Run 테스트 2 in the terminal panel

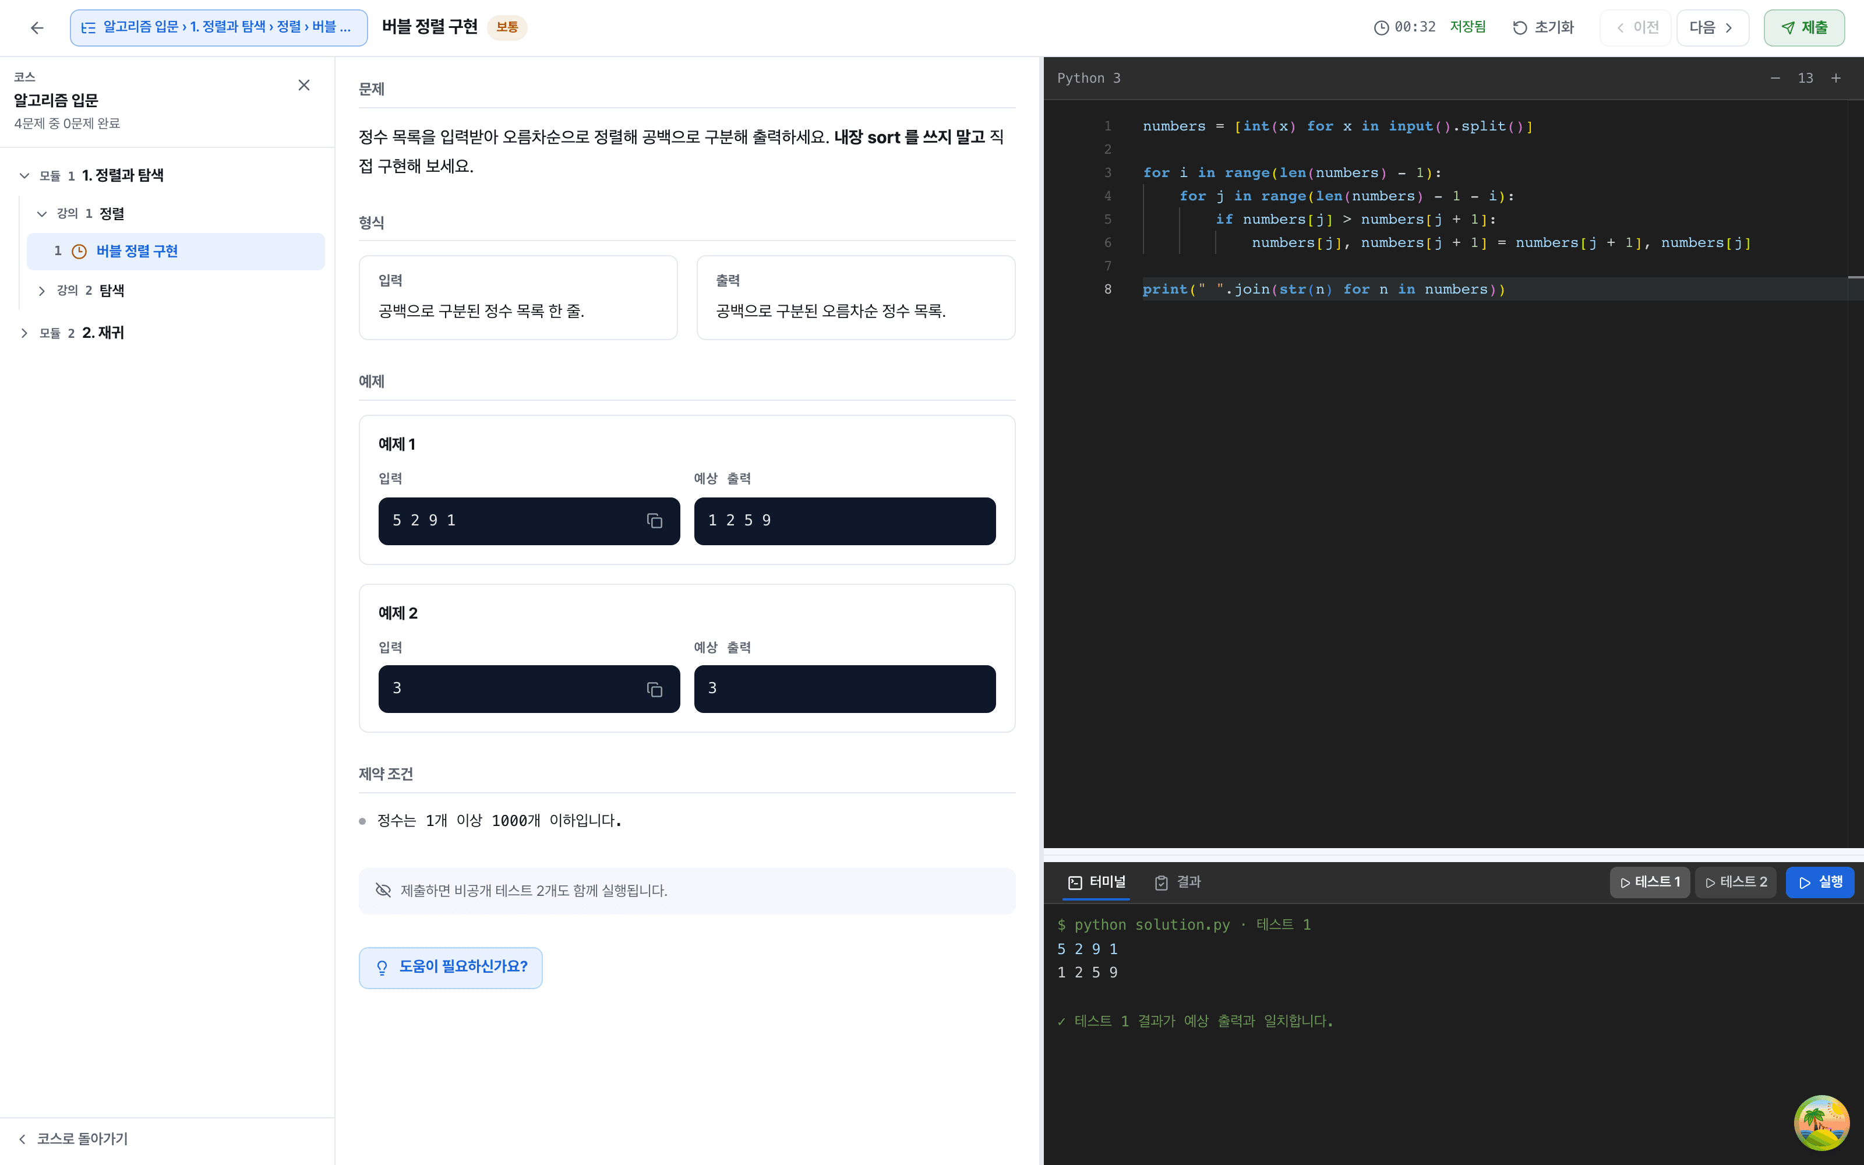click(x=1736, y=882)
